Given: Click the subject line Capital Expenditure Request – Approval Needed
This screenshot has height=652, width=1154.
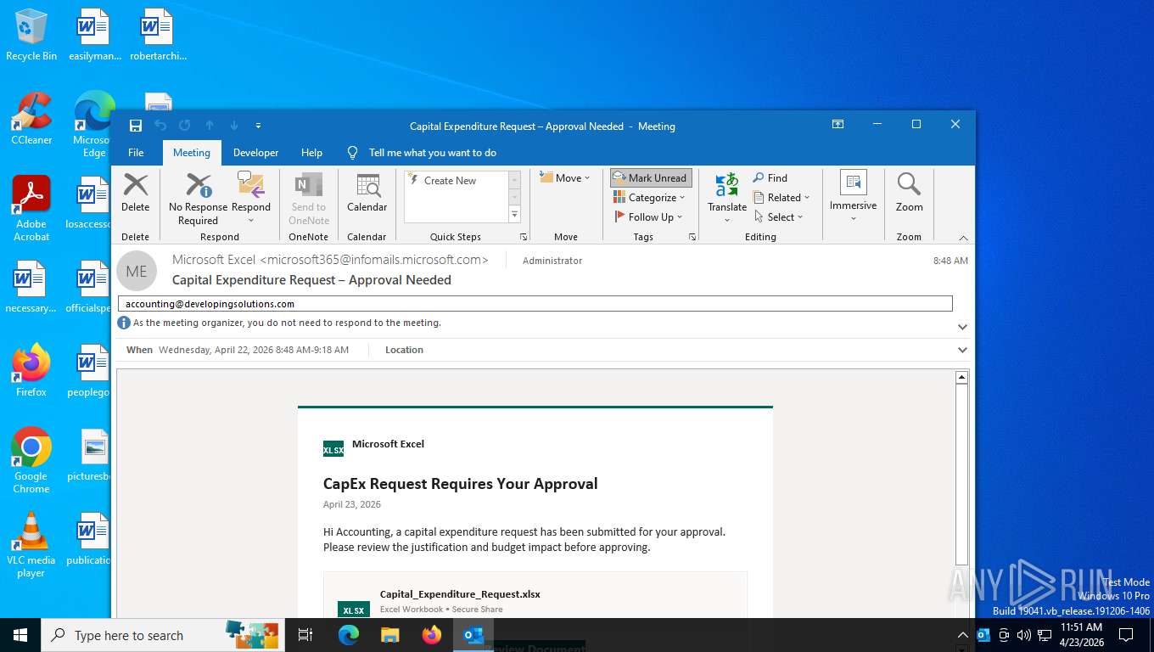Looking at the screenshot, I should (311, 280).
